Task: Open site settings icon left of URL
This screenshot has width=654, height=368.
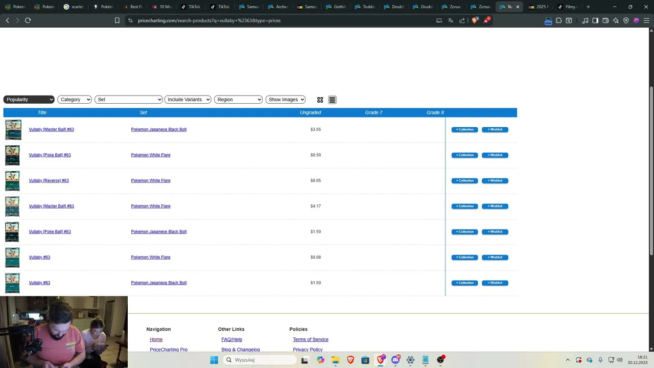Action: tap(130, 20)
